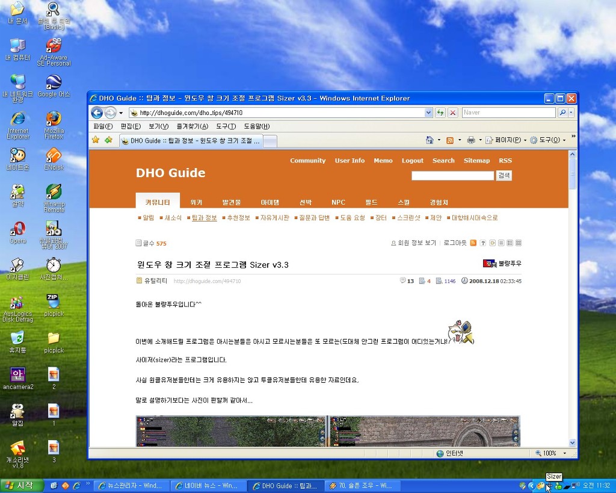Image resolution: width=616 pixels, height=493 pixels.
Task: Switch to 뉴스관리자 taskbar window
Action: pos(132,486)
